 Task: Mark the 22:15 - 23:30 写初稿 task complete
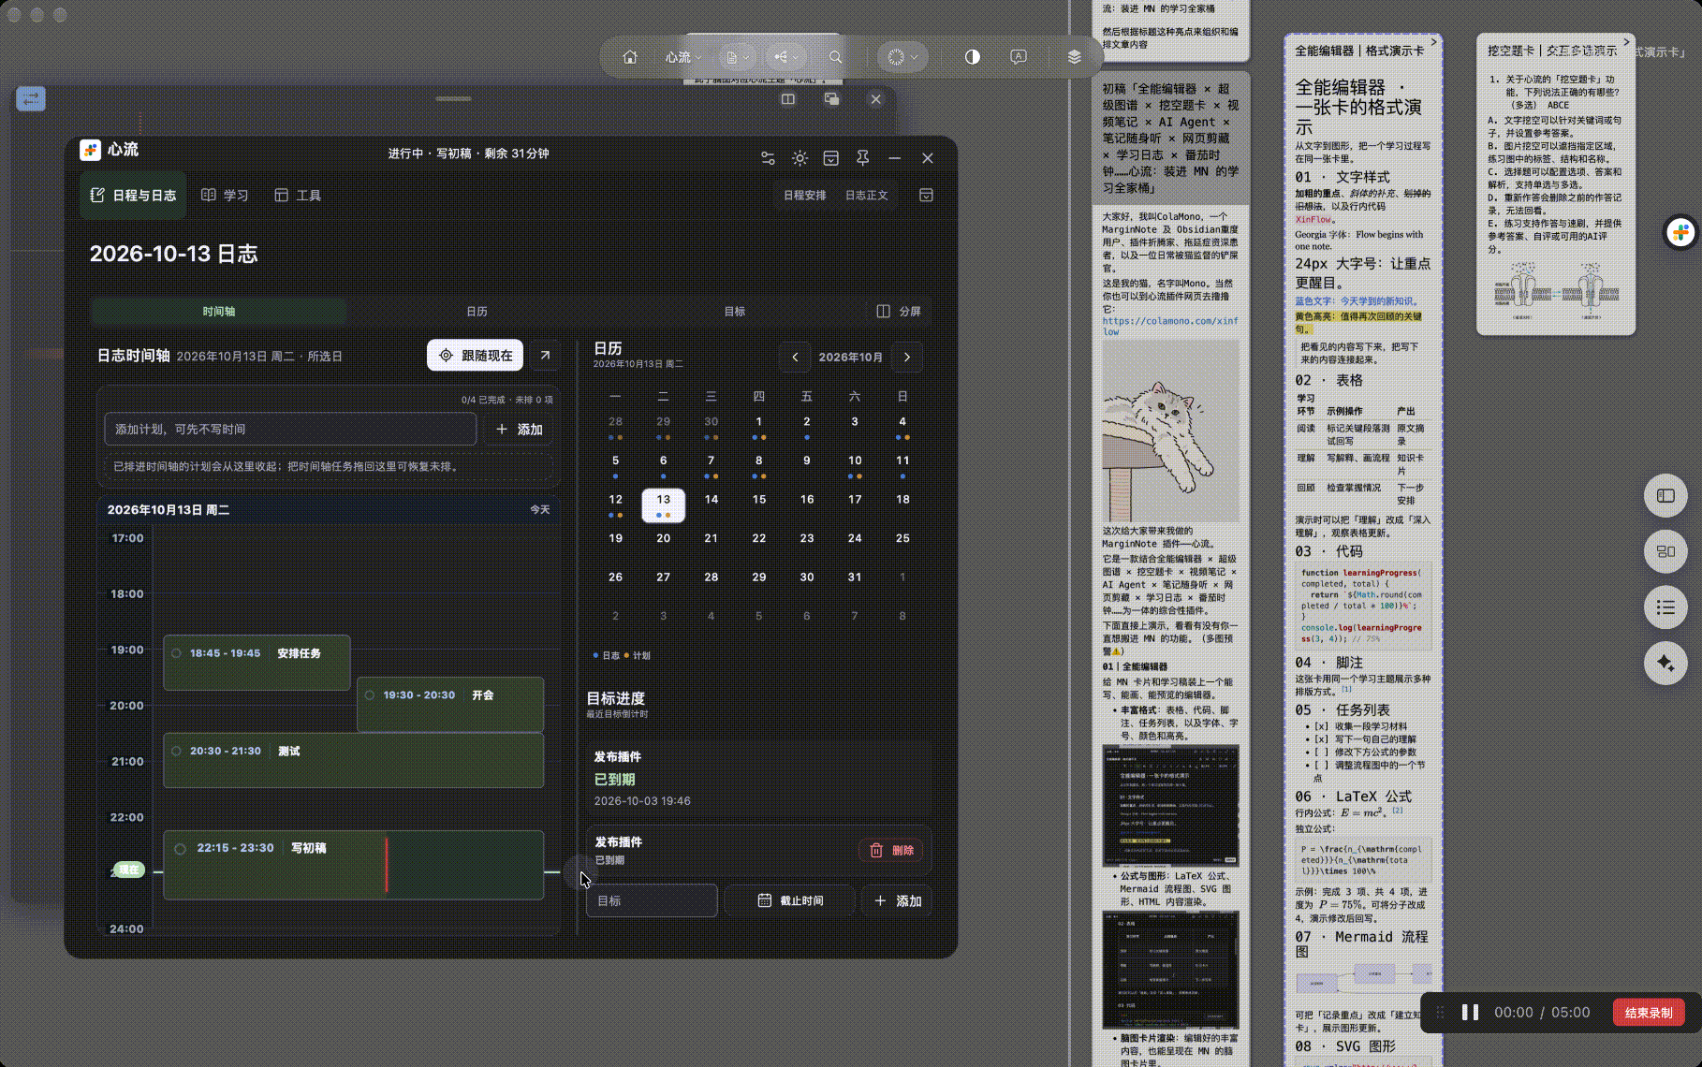180,849
